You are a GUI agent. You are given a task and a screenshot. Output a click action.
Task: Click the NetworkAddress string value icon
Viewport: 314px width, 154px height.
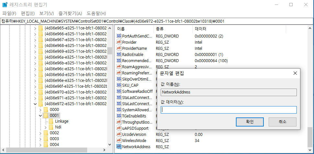click(119, 147)
